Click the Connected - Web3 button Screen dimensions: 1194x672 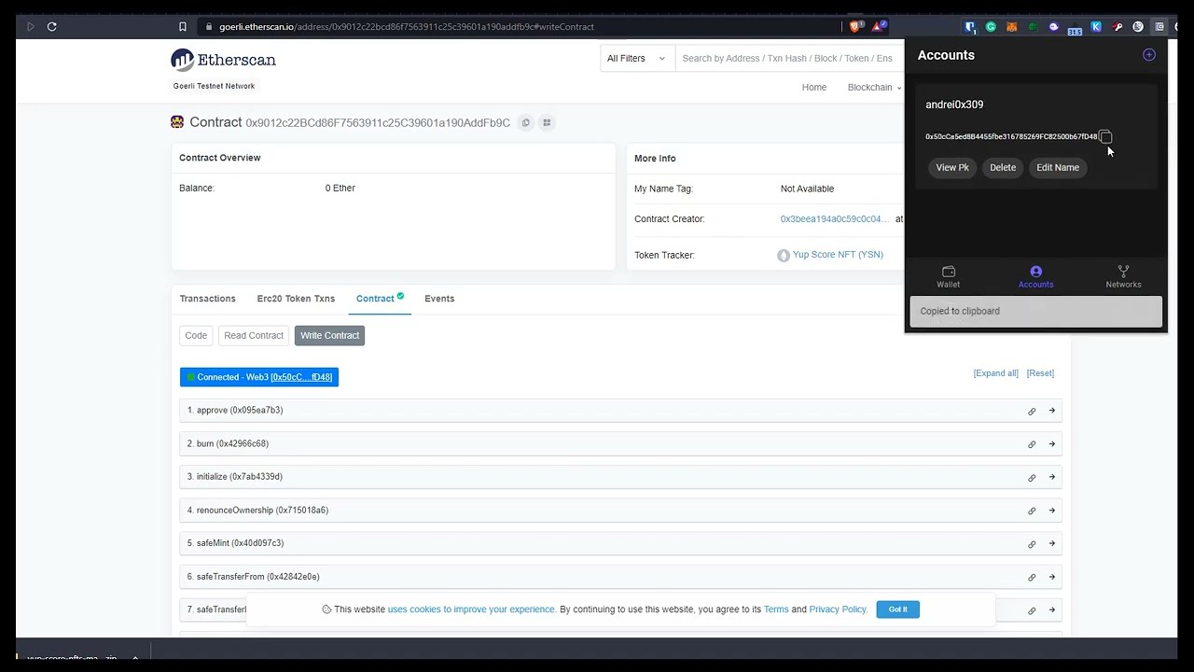tap(259, 377)
